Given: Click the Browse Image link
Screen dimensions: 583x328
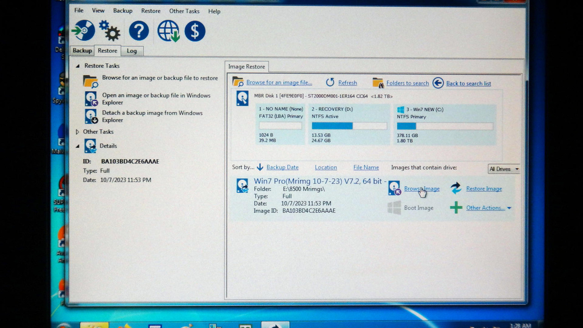Looking at the screenshot, I should (422, 189).
